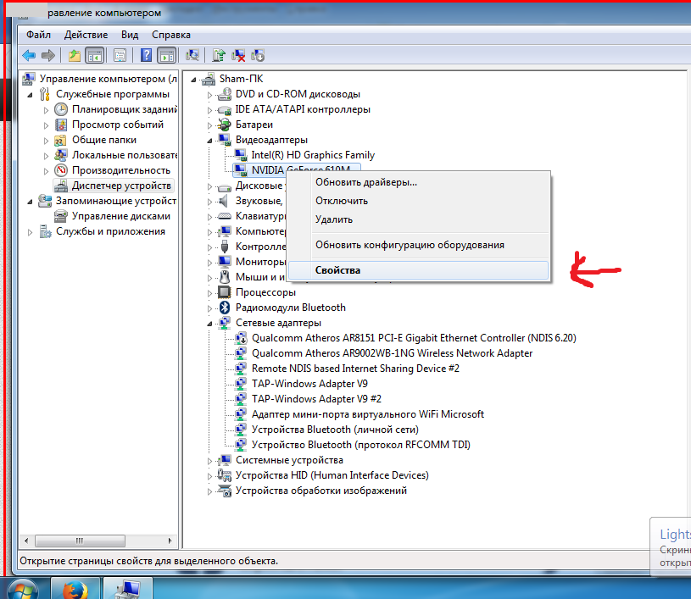Select Intel(R) HD Graphics Family device
The width and height of the screenshot is (691, 599).
pos(312,155)
